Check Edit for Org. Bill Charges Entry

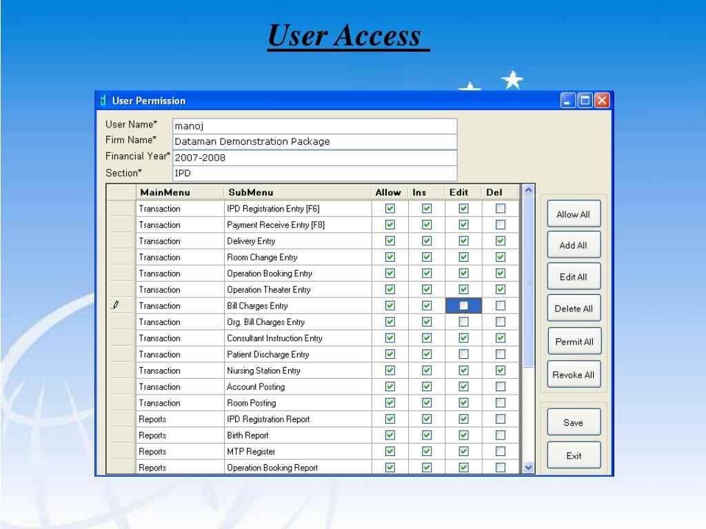pyautogui.click(x=463, y=322)
